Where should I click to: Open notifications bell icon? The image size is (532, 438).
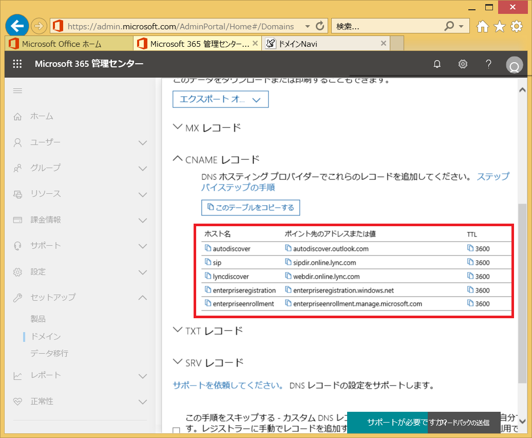(x=437, y=64)
